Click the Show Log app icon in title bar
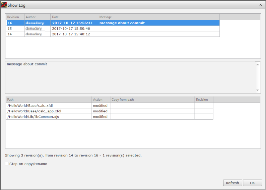266x190 pixels. coord(4,5)
